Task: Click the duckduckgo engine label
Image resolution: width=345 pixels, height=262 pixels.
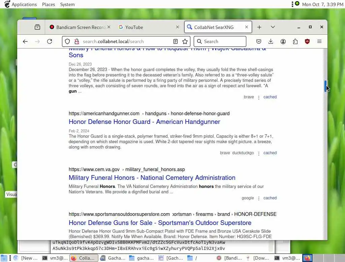Action: tap(243, 153)
